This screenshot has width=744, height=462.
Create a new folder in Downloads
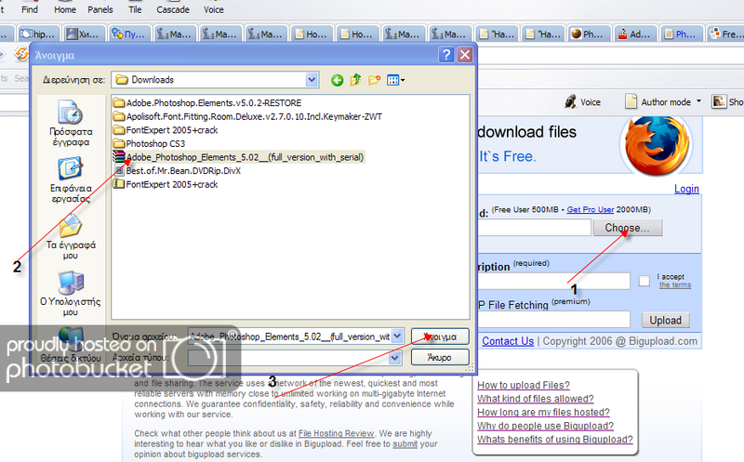(375, 80)
